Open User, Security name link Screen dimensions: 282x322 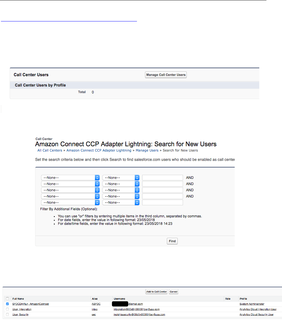[20, 315]
